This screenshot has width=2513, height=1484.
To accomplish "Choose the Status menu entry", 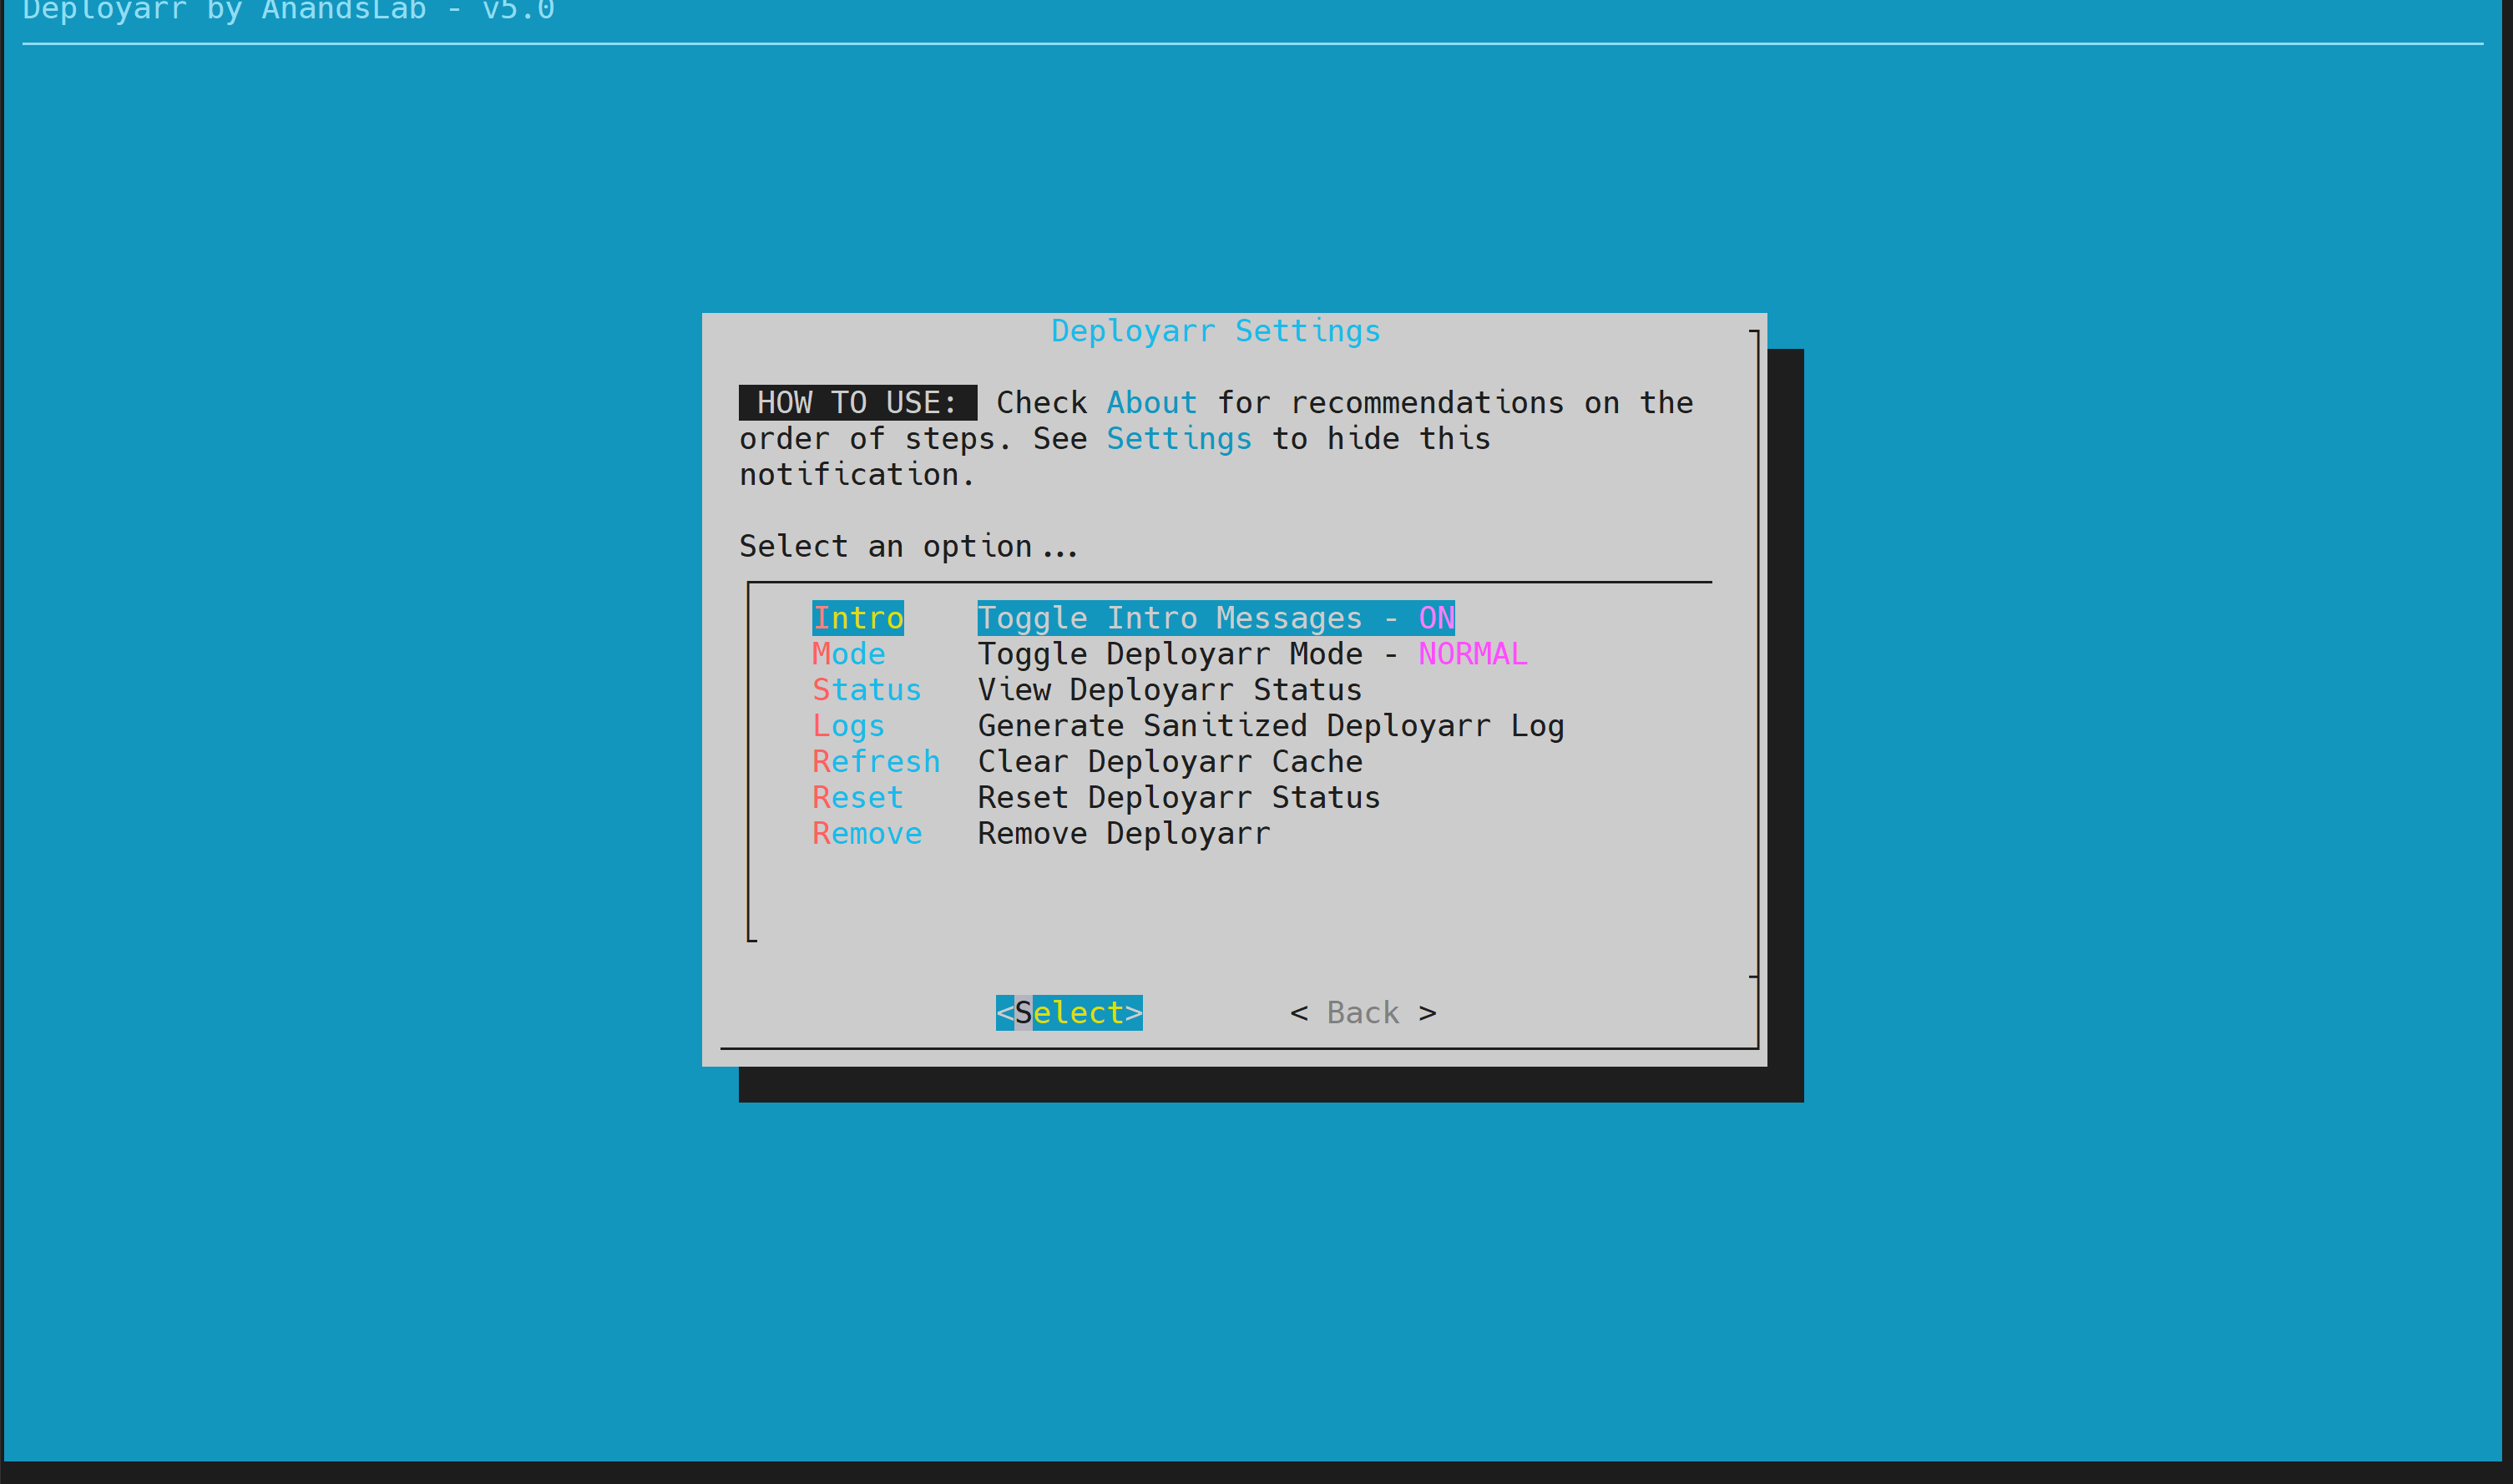I will pos(866,690).
